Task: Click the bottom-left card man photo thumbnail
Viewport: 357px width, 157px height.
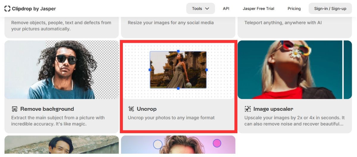Action: (x=62, y=145)
